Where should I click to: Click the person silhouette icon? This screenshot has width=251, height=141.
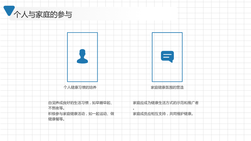tap(82, 56)
